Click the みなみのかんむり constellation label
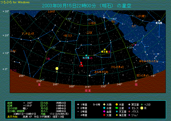This screenshot has height=121, width=171. 149,61
